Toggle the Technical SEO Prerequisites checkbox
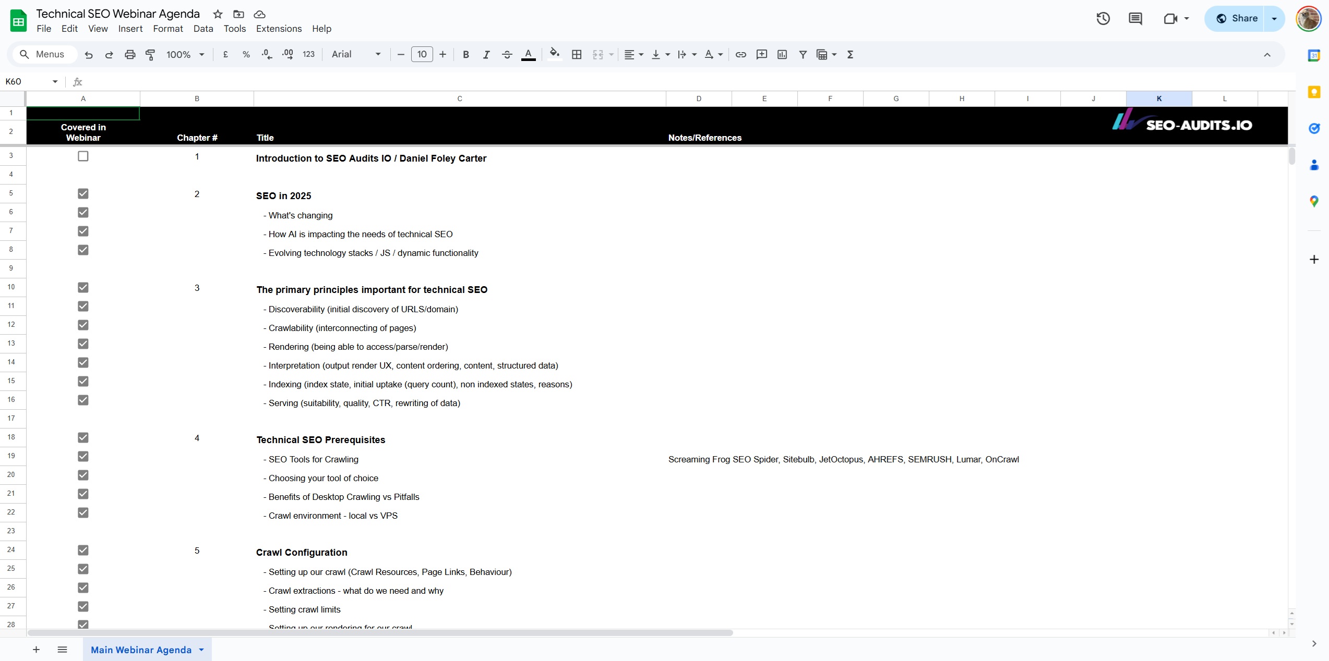 tap(83, 437)
